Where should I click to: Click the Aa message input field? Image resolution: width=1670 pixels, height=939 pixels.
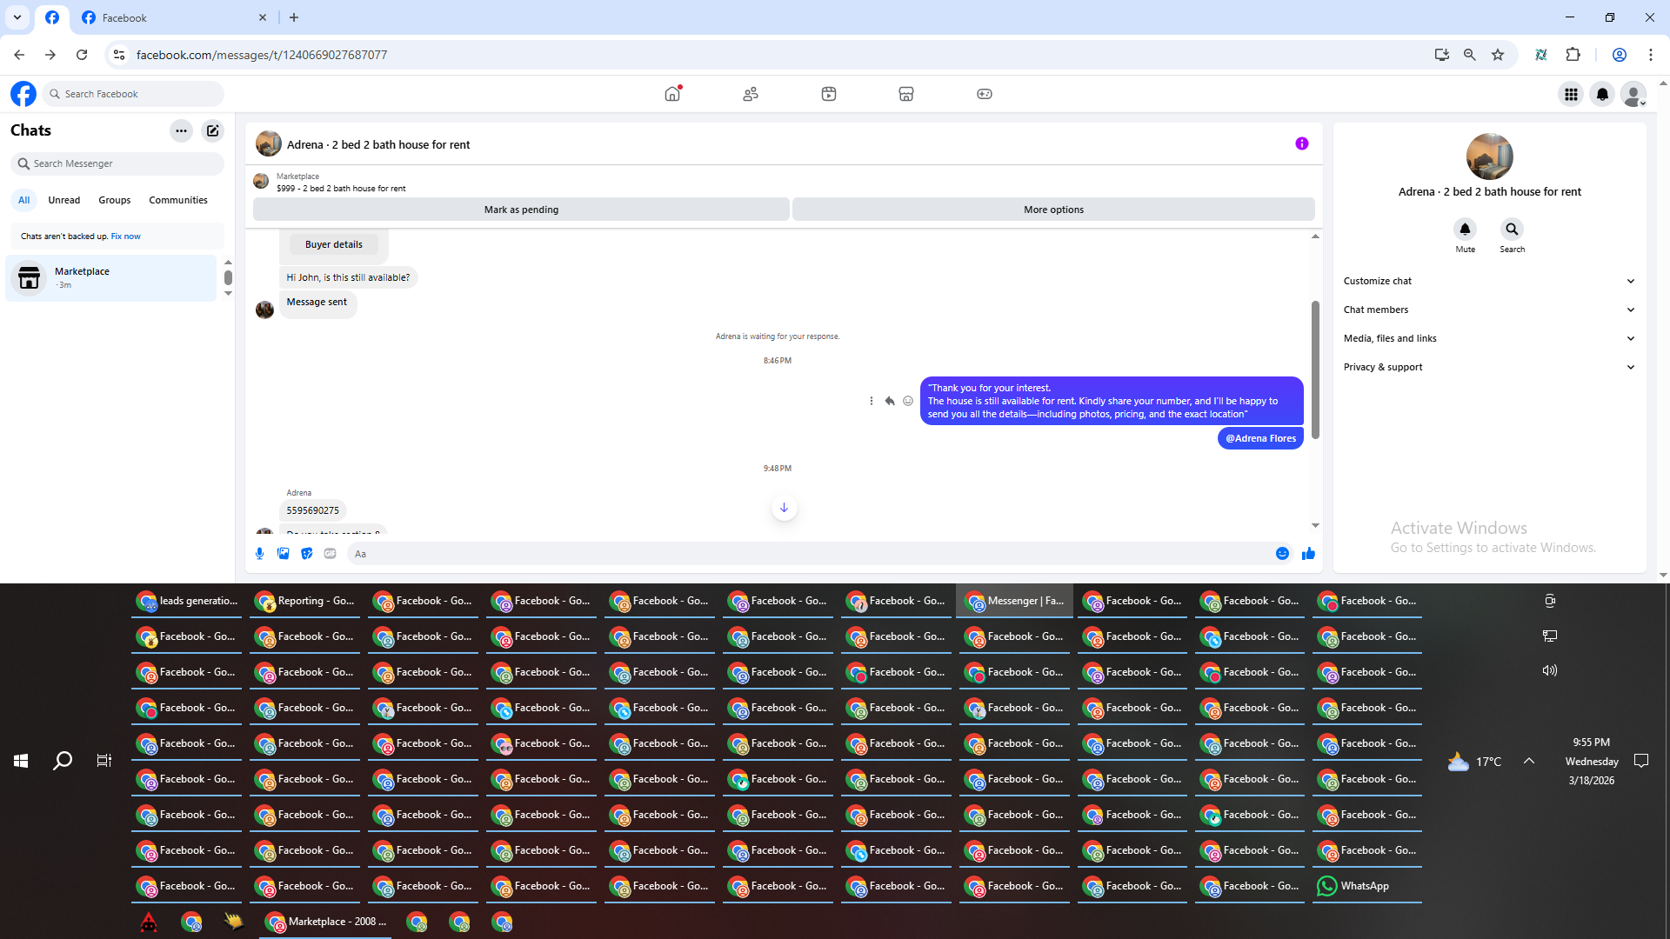[809, 554]
